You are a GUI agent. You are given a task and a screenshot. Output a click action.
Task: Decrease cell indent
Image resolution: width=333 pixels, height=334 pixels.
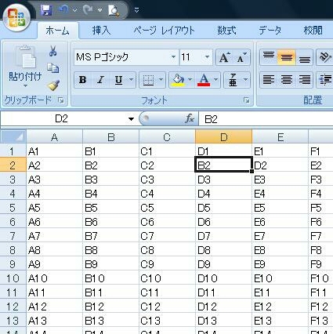(x=324, y=80)
